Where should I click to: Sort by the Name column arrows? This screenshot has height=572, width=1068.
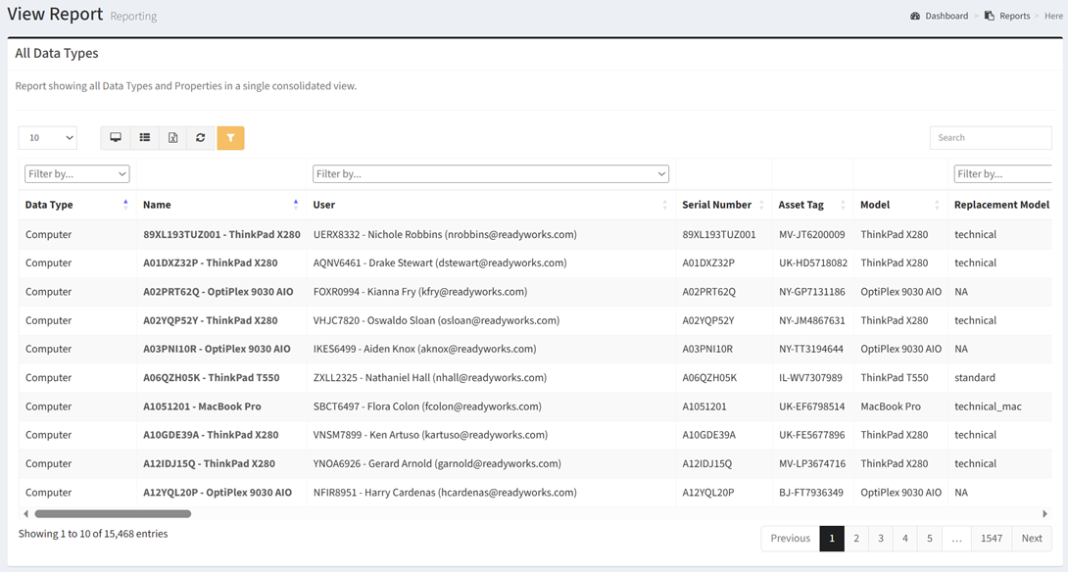pyautogui.click(x=296, y=205)
